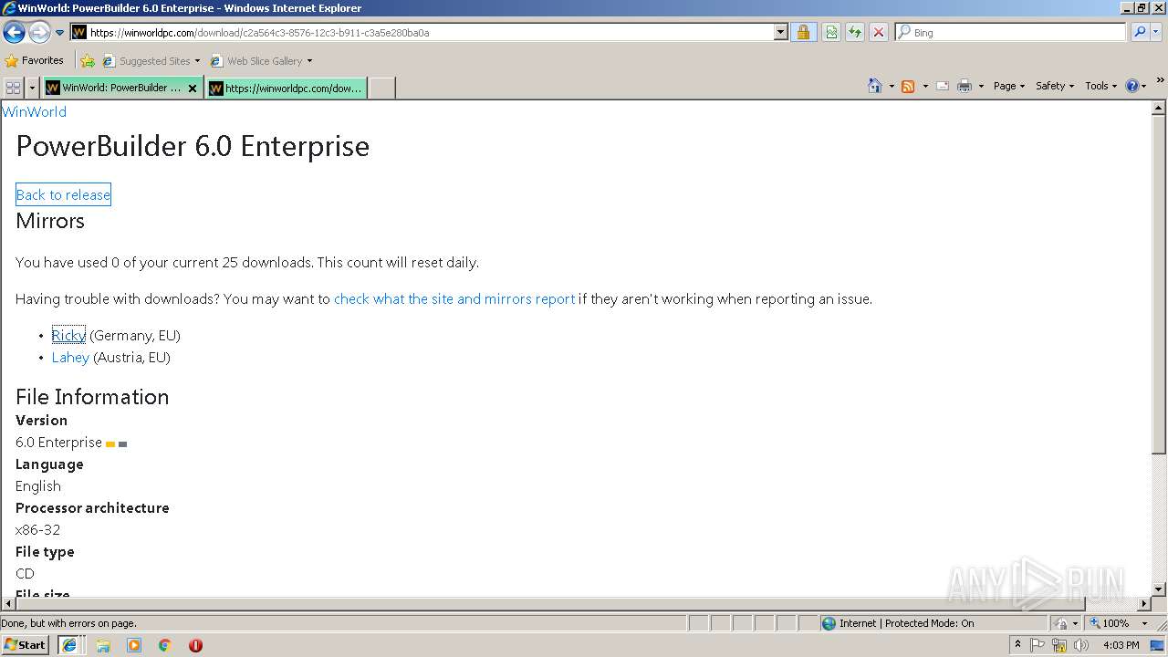Open the Web Slice Gallery item
1168x657 pixels.
pos(261,61)
